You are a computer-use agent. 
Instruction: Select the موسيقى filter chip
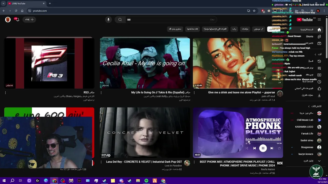click(x=259, y=29)
